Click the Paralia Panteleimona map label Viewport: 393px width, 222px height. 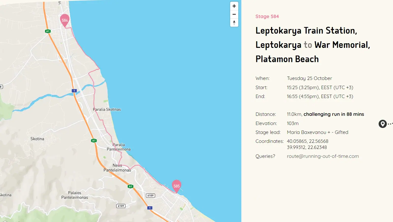[119, 147]
